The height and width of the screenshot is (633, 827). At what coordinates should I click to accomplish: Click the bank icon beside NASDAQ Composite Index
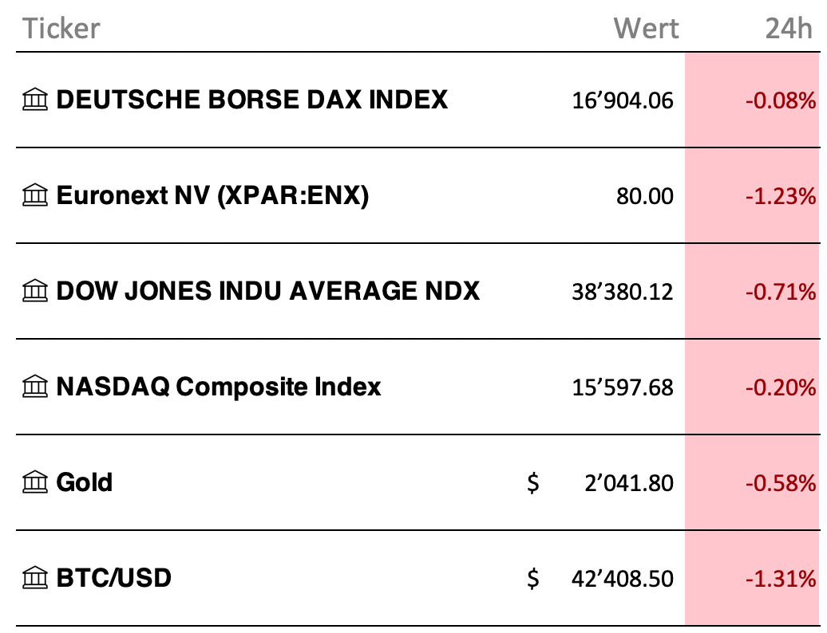35,387
